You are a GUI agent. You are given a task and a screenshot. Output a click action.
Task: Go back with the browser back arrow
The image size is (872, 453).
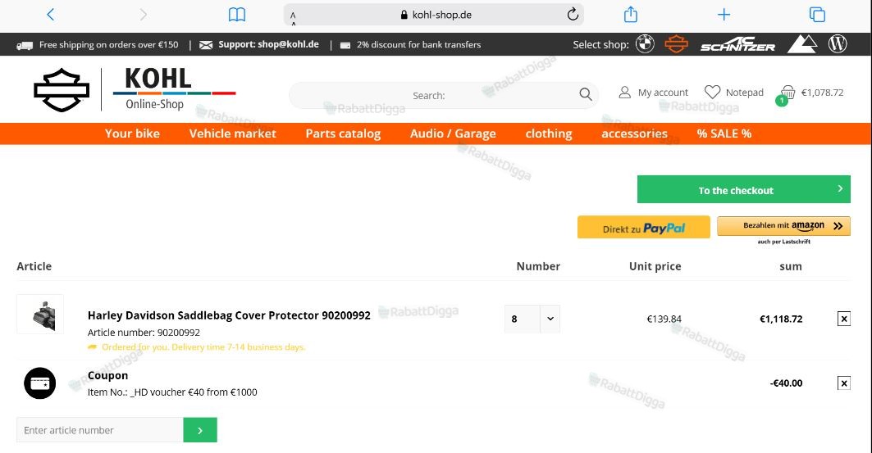pyautogui.click(x=51, y=15)
